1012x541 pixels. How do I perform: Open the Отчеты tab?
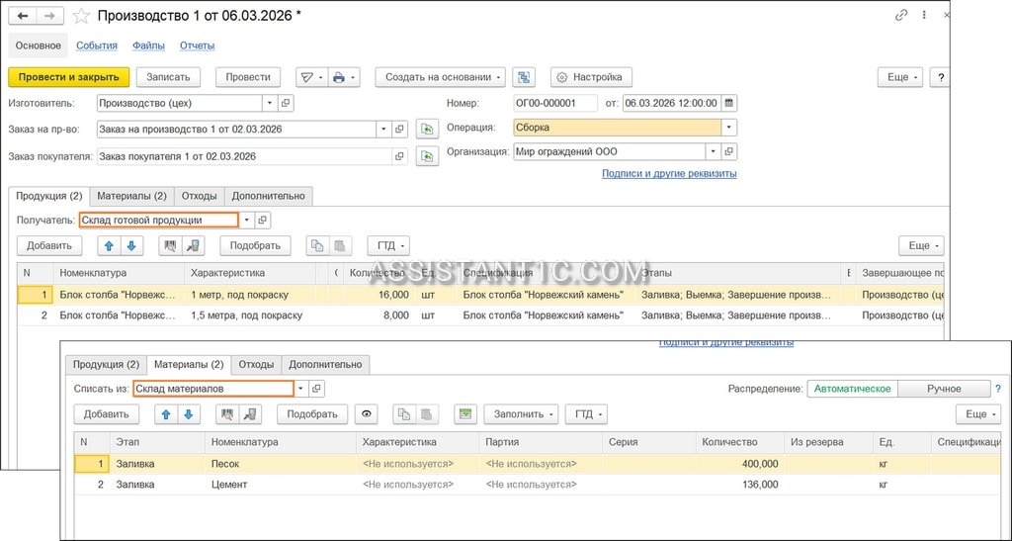point(198,45)
